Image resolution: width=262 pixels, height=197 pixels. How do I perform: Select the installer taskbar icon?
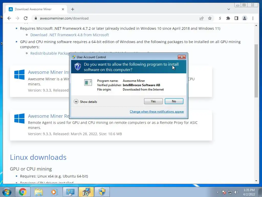tap(86, 192)
